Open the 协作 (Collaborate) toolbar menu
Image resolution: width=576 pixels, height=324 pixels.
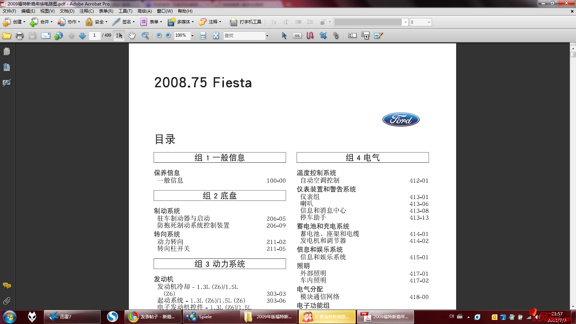69,22
